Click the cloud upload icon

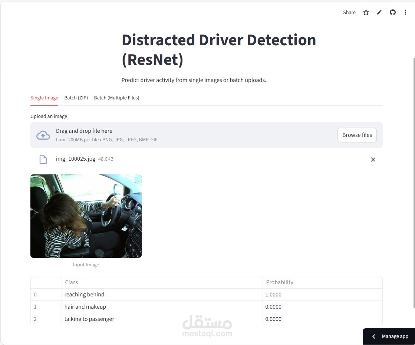coord(43,135)
